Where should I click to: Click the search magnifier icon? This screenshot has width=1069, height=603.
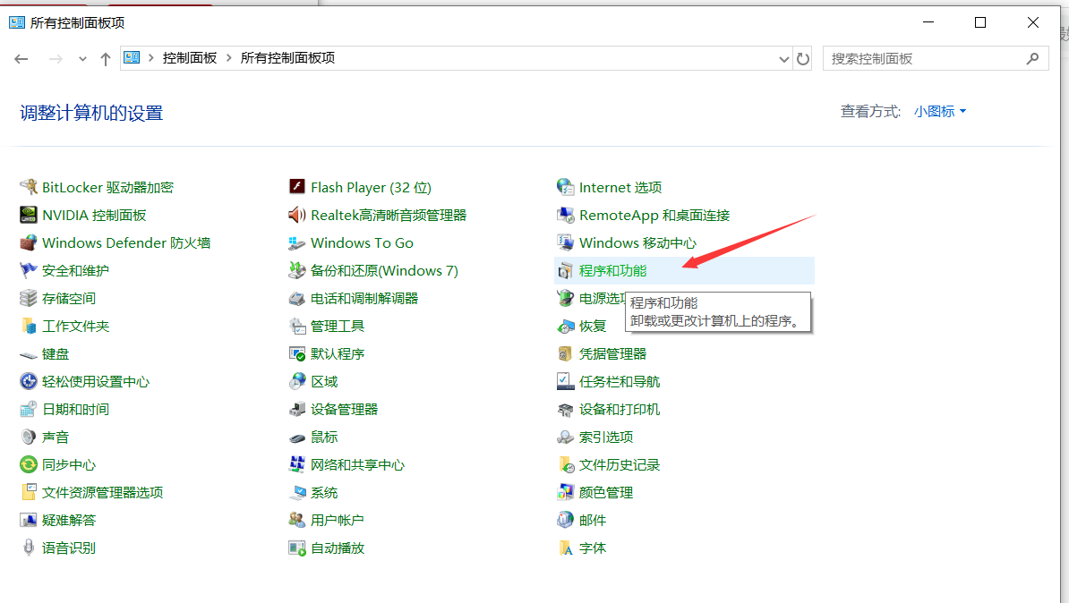1033,58
